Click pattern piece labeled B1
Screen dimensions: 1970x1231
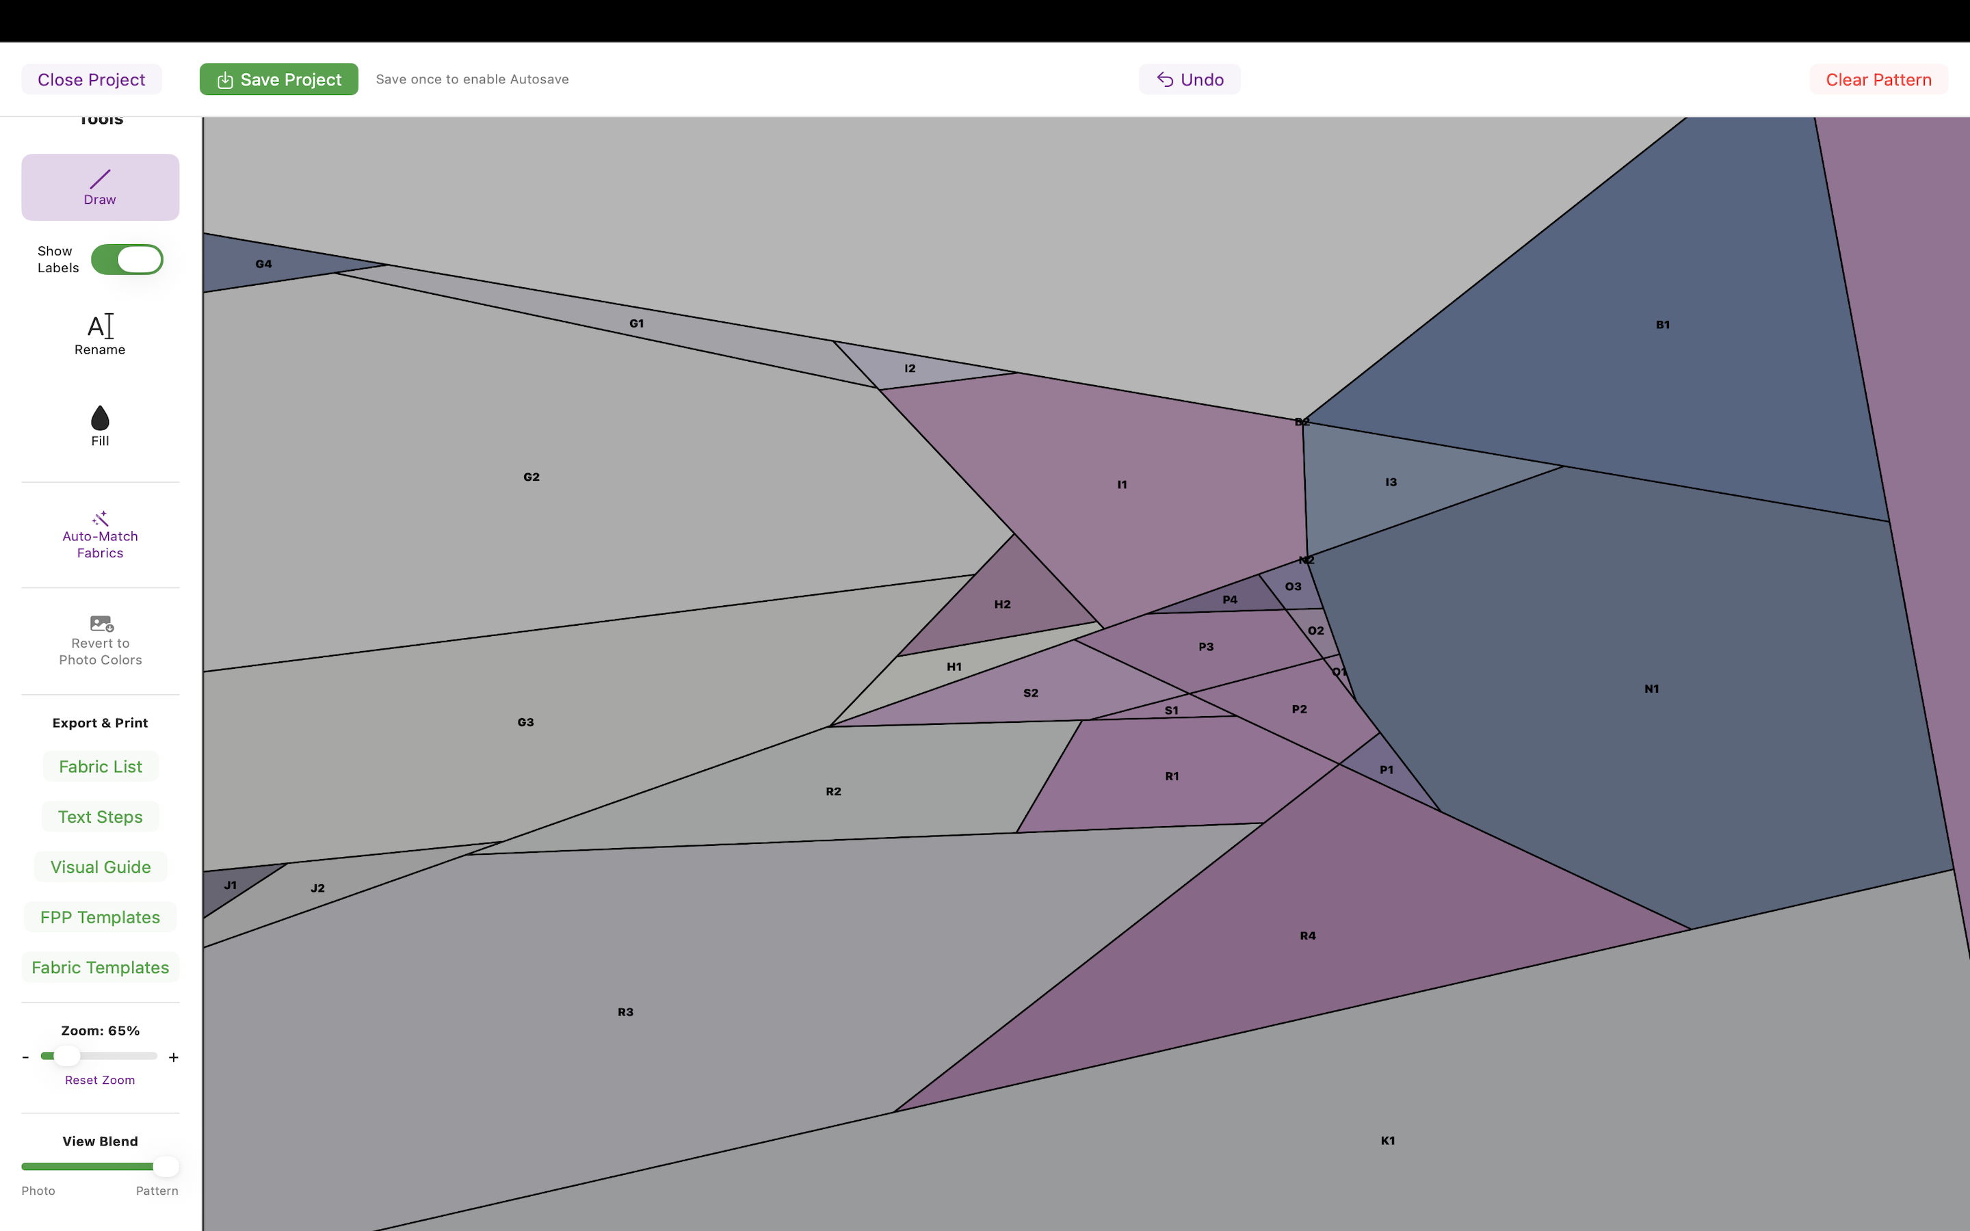click(x=1661, y=325)
